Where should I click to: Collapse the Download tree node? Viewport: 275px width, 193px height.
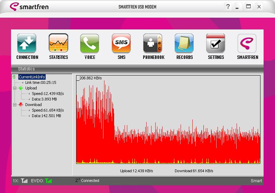click(15, 105)
